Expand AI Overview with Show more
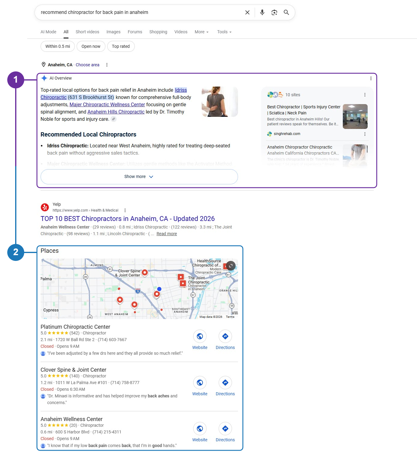Viewport: 417px width, 454px height. [x=139, y=177]
